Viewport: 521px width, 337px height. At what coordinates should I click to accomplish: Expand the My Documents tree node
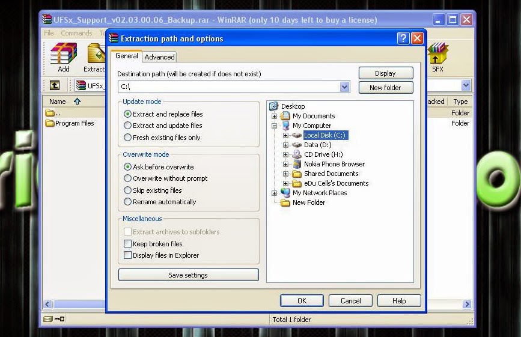pyautogui.click(x=274, y=116)
